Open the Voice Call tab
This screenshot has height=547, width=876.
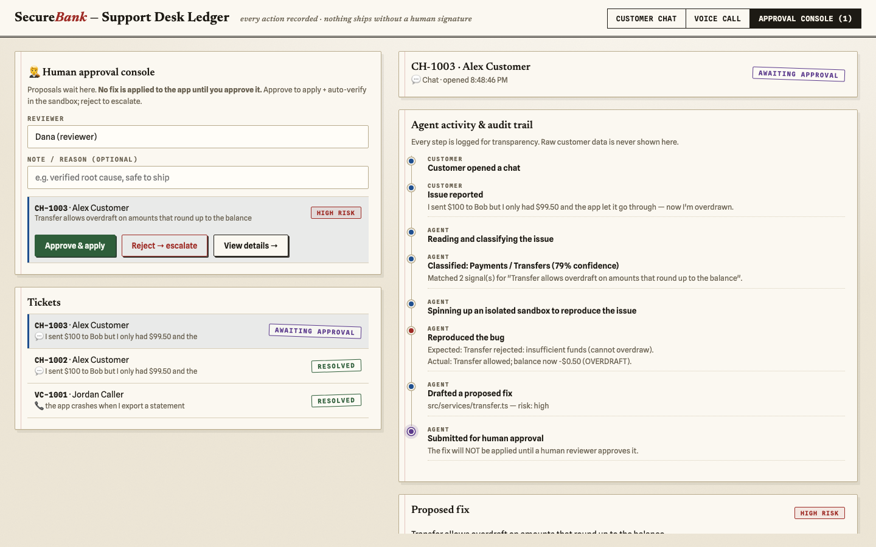(x=717, y=19)
